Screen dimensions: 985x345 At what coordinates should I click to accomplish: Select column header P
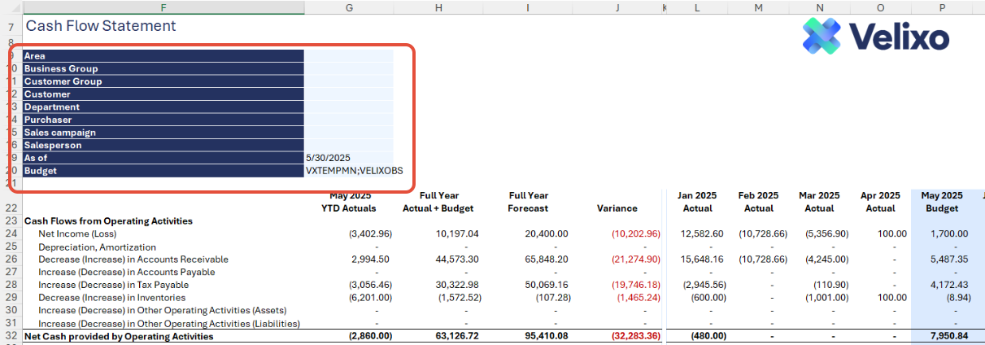point(941,7)
